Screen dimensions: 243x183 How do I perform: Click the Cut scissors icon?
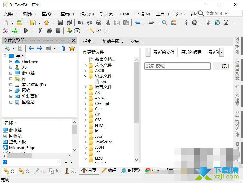click(108, 23)
